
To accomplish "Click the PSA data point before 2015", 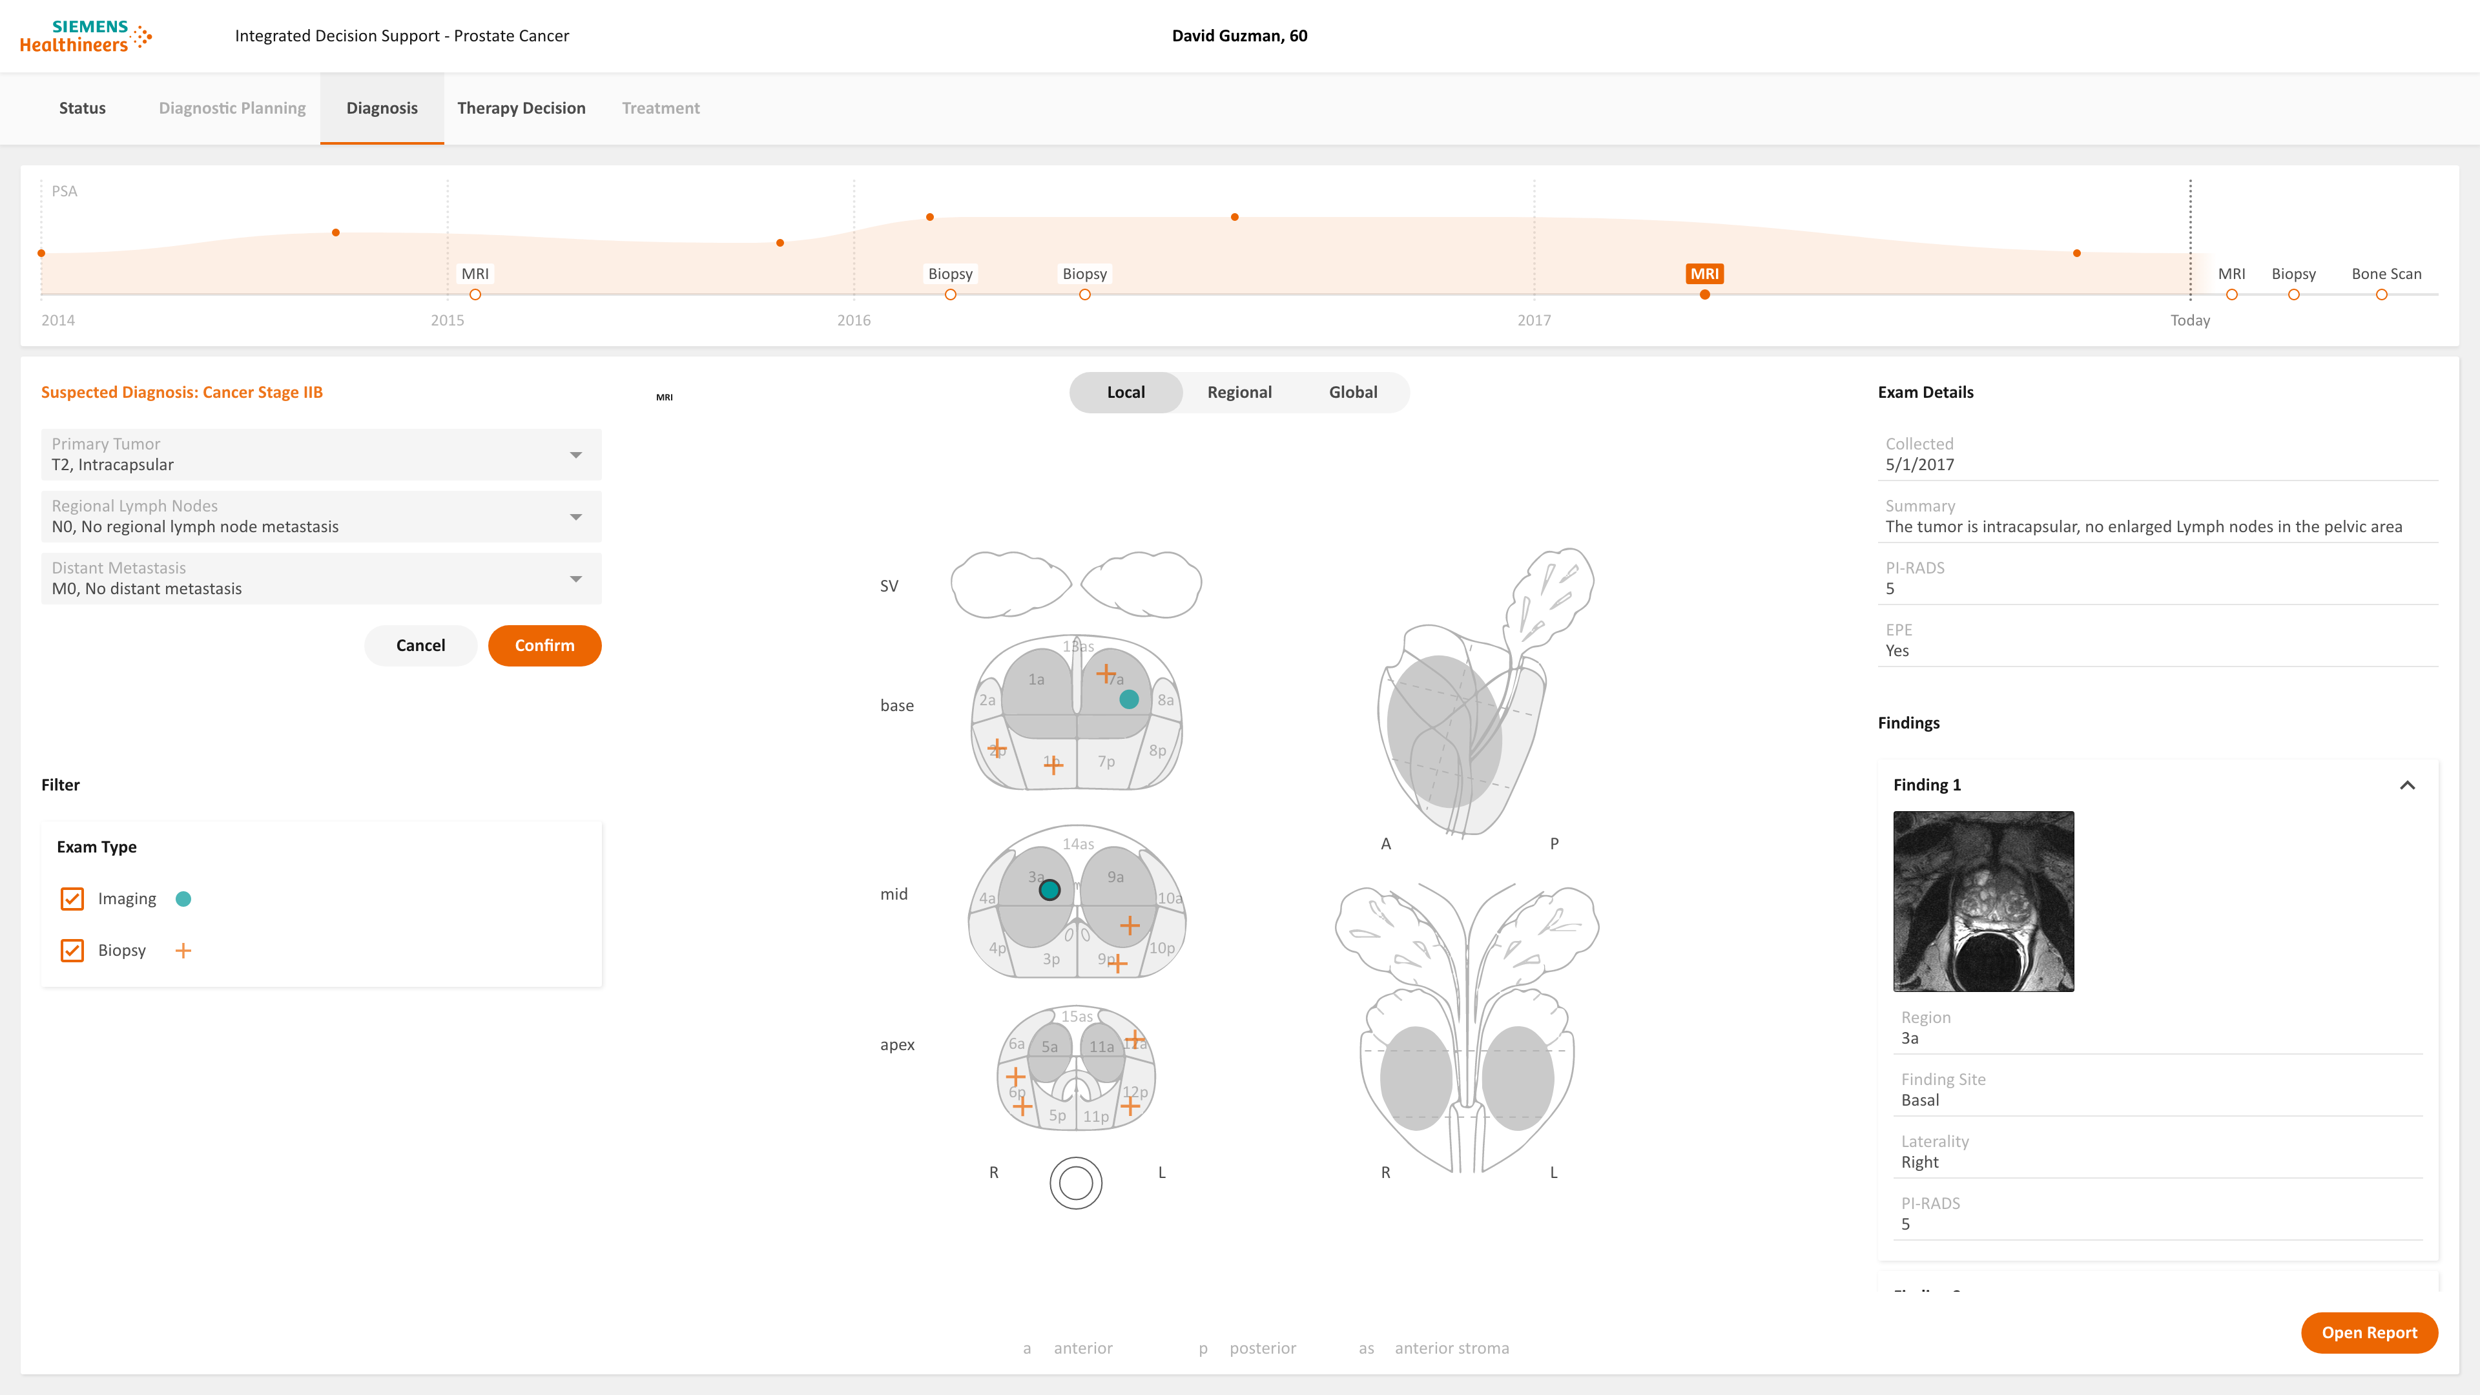I will (335, 232).
